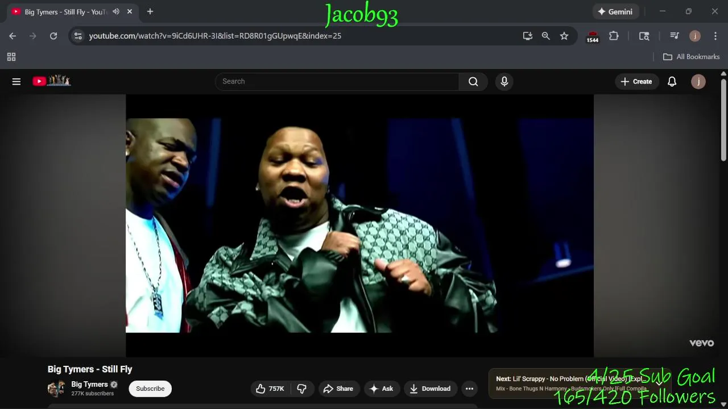Open more actions three-dot menu
Screen dimensions: 728x409
[469, 389]
